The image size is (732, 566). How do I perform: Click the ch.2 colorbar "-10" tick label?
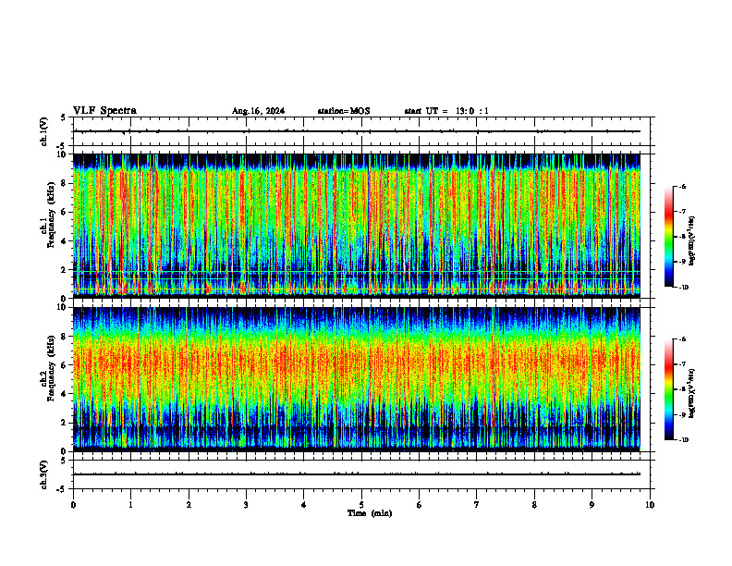click(683, 440)
